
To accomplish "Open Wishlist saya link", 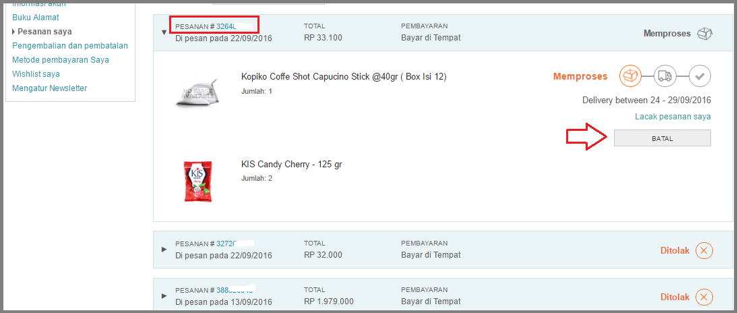I will coord(36,74).
